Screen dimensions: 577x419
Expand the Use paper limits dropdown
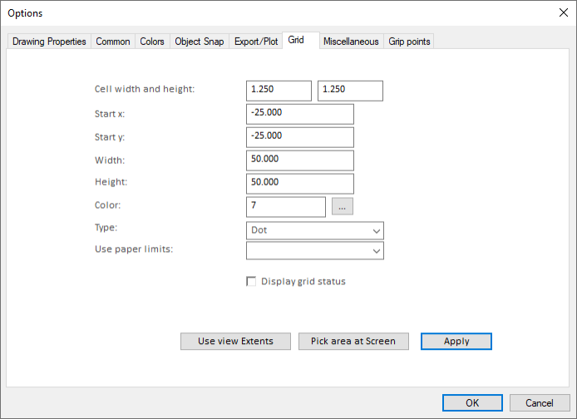pos(315,250)
